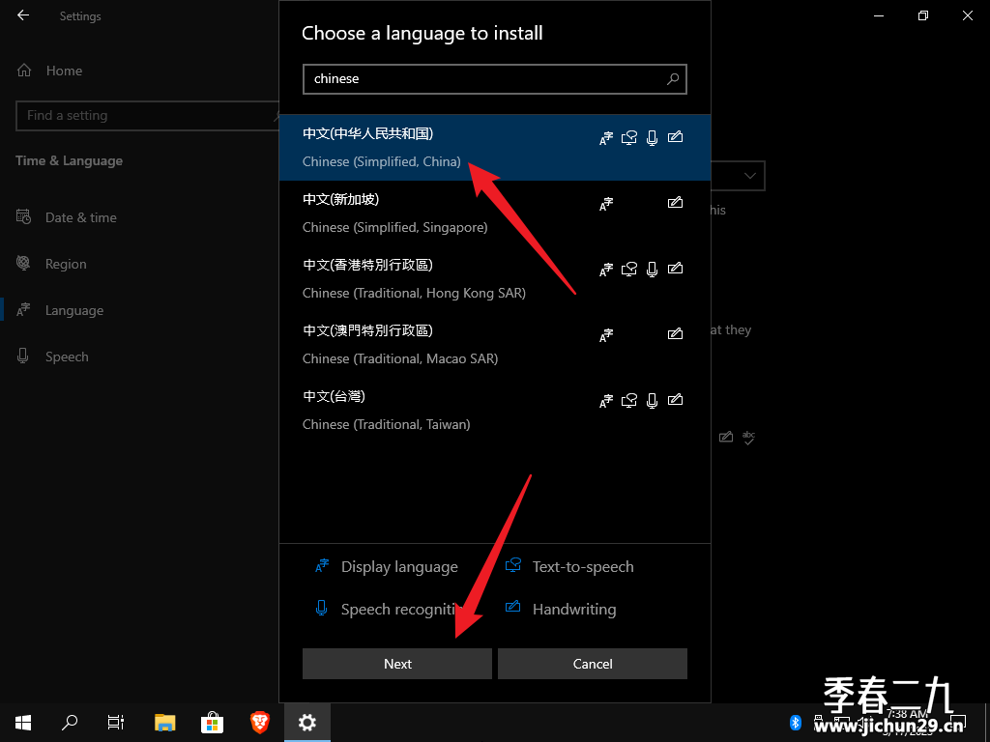Image resolution: width=990 pixels, height=742 pixels.
Task: Click microphone icon on Taiwan row
Action: [653, 400]
